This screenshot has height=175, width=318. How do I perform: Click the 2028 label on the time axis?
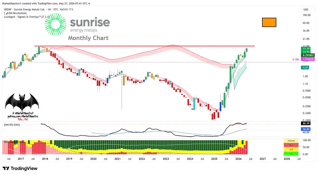pos(287,159)
